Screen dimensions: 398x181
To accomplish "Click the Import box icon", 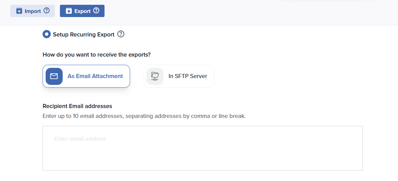I will pyautogui.click(x=19, y=11).
